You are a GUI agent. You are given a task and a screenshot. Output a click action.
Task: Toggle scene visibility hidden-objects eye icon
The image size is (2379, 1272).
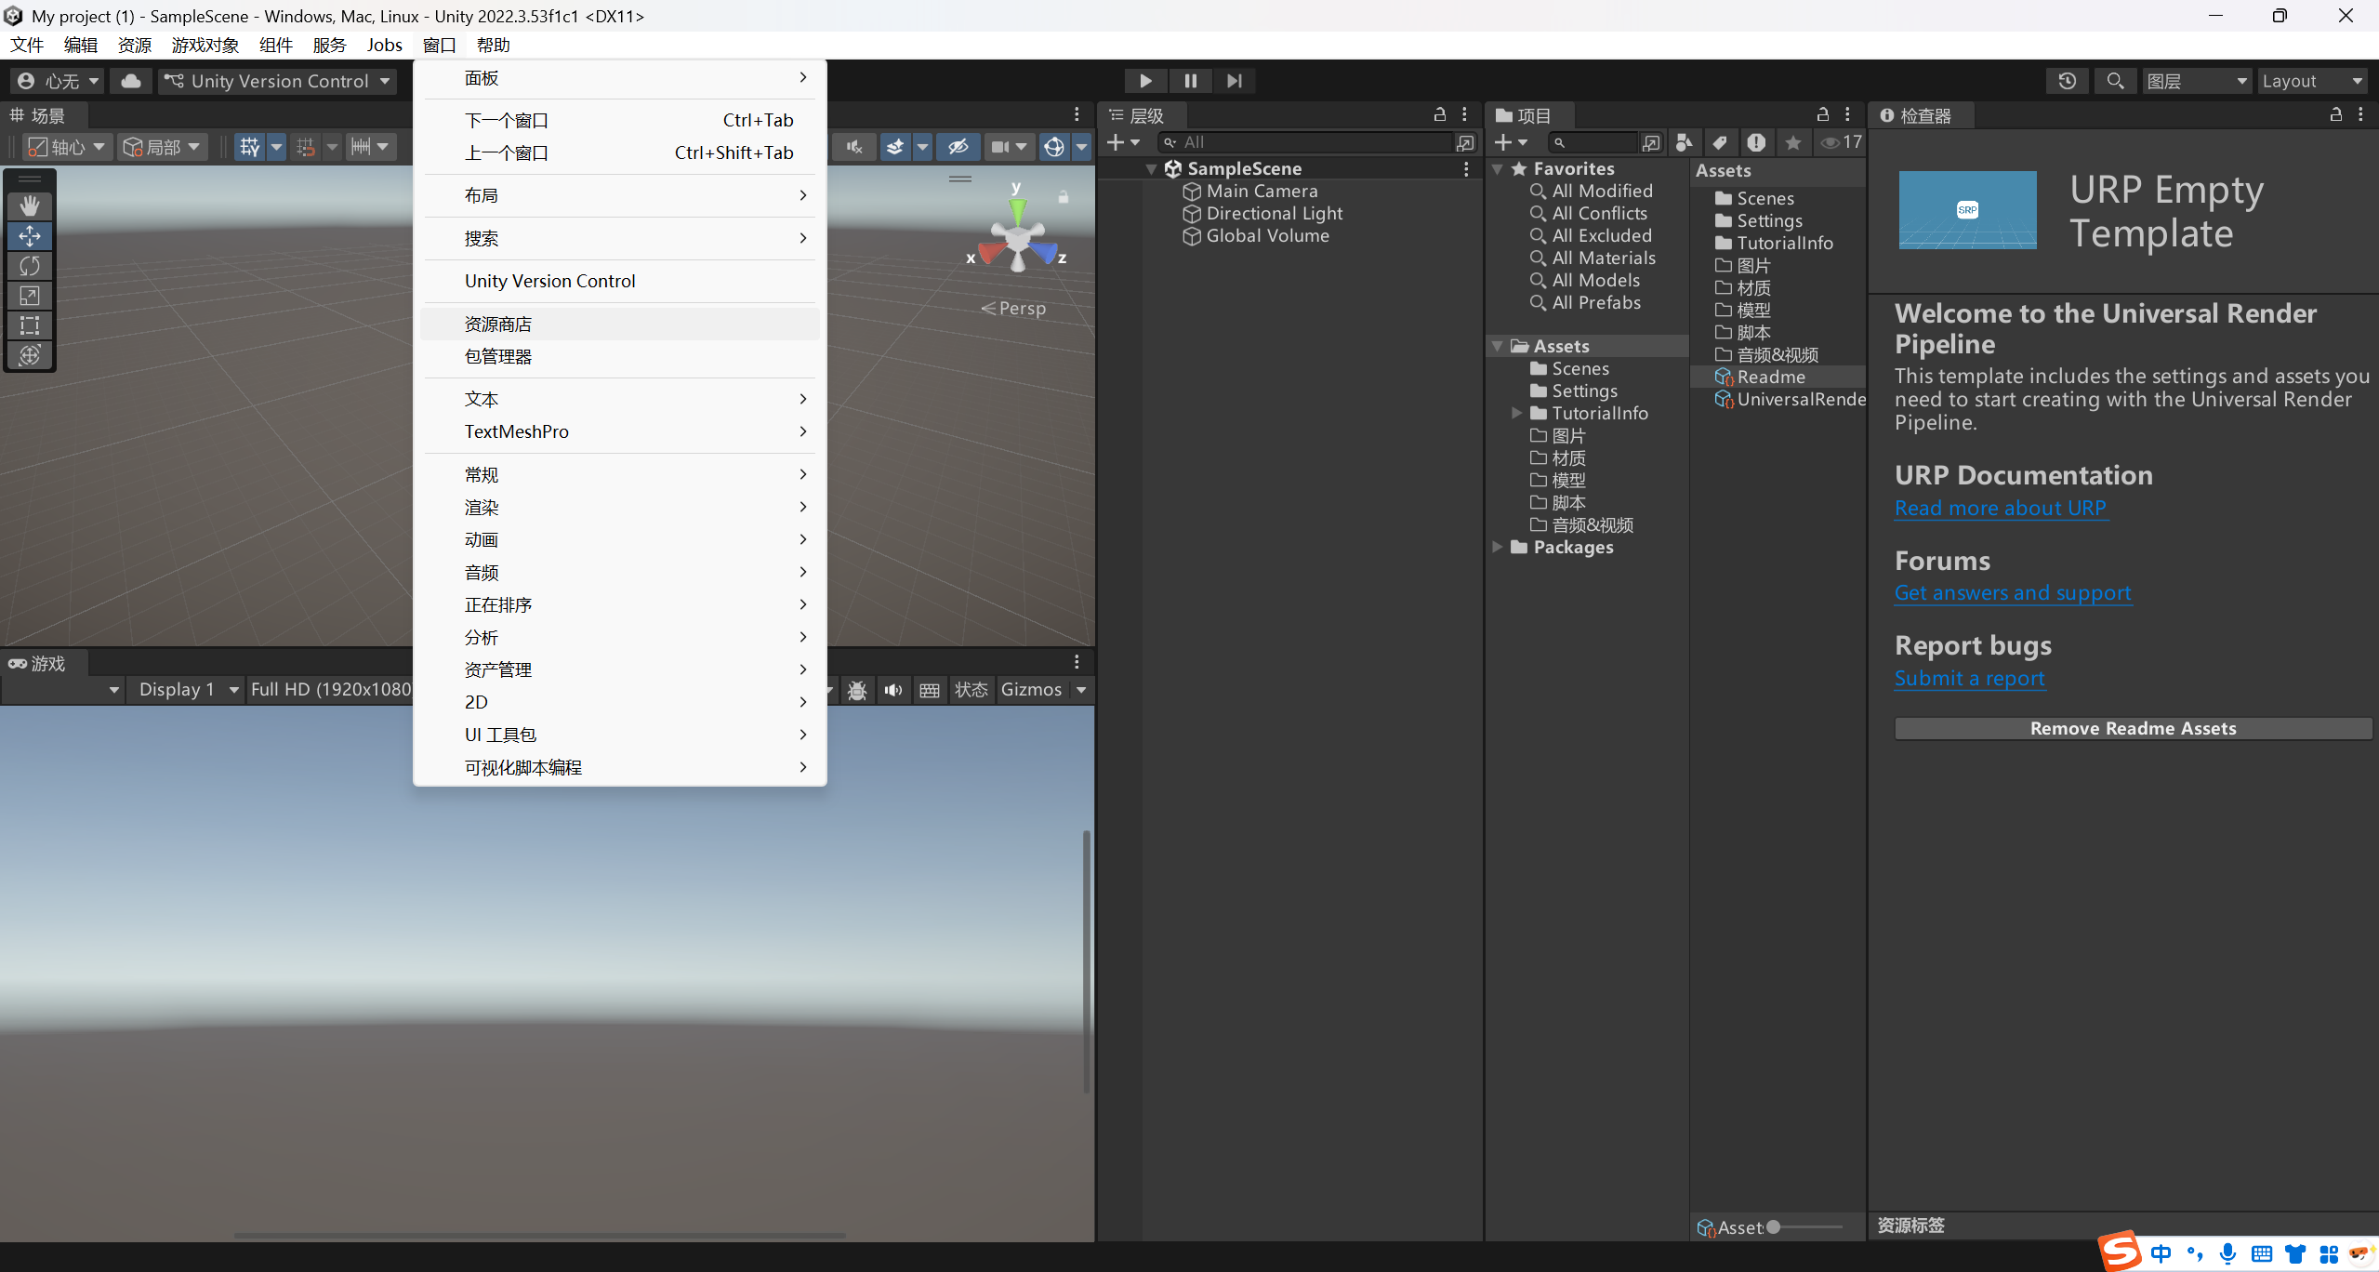tap(958, 146)
